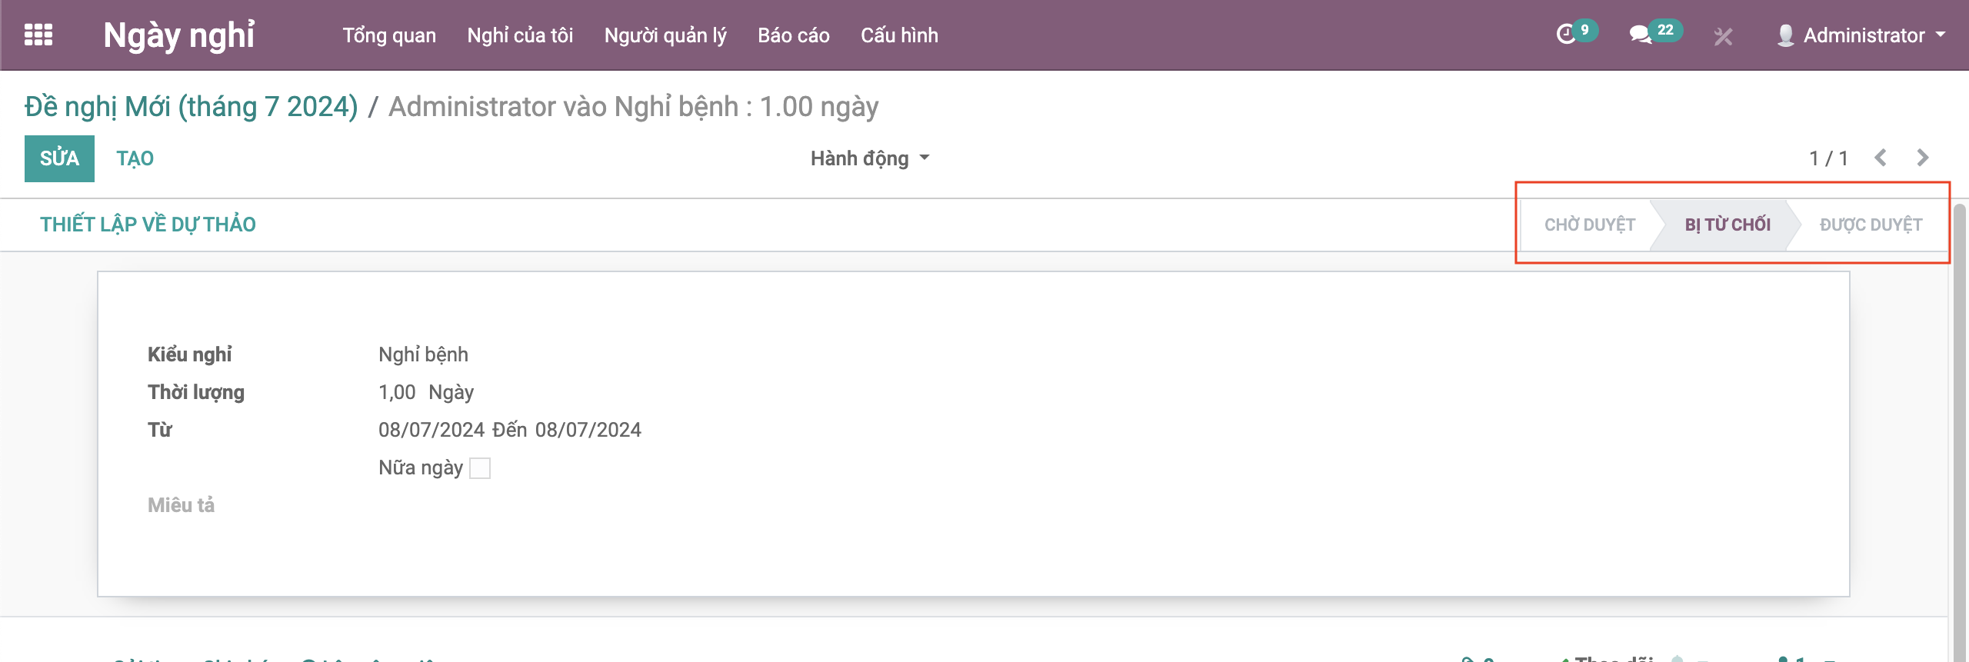
Task: Go to next record with right chevron
Action: (x=1922, y=158)
